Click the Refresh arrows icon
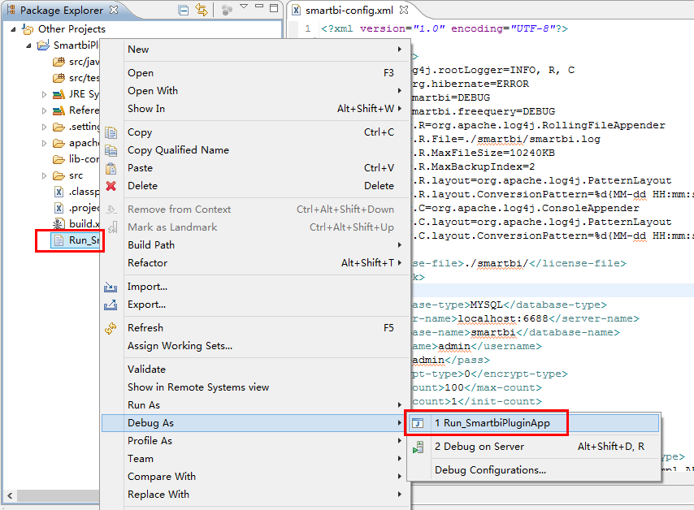694x510 pixels. click(111, 328)
